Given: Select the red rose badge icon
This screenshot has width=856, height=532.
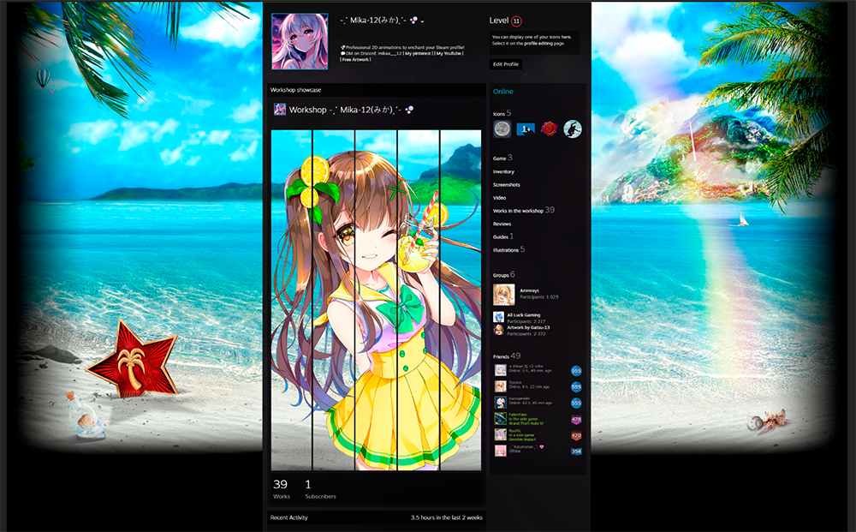Looking at the screenshot, I should pyautogui.click(x=549, y=129).
